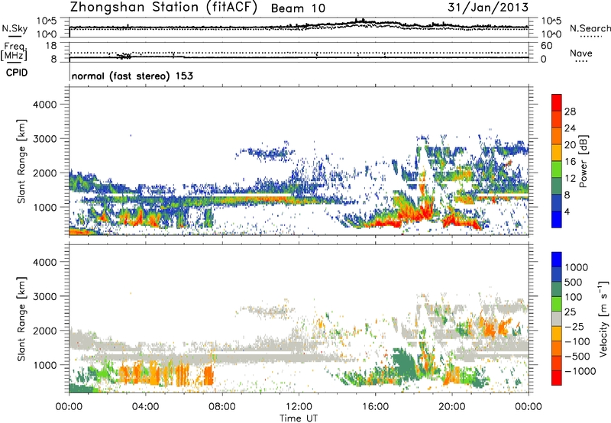This screenshot has height=423, width=611.
Task: Click the 'N.Search' legend label
Action: click(590, 28)
